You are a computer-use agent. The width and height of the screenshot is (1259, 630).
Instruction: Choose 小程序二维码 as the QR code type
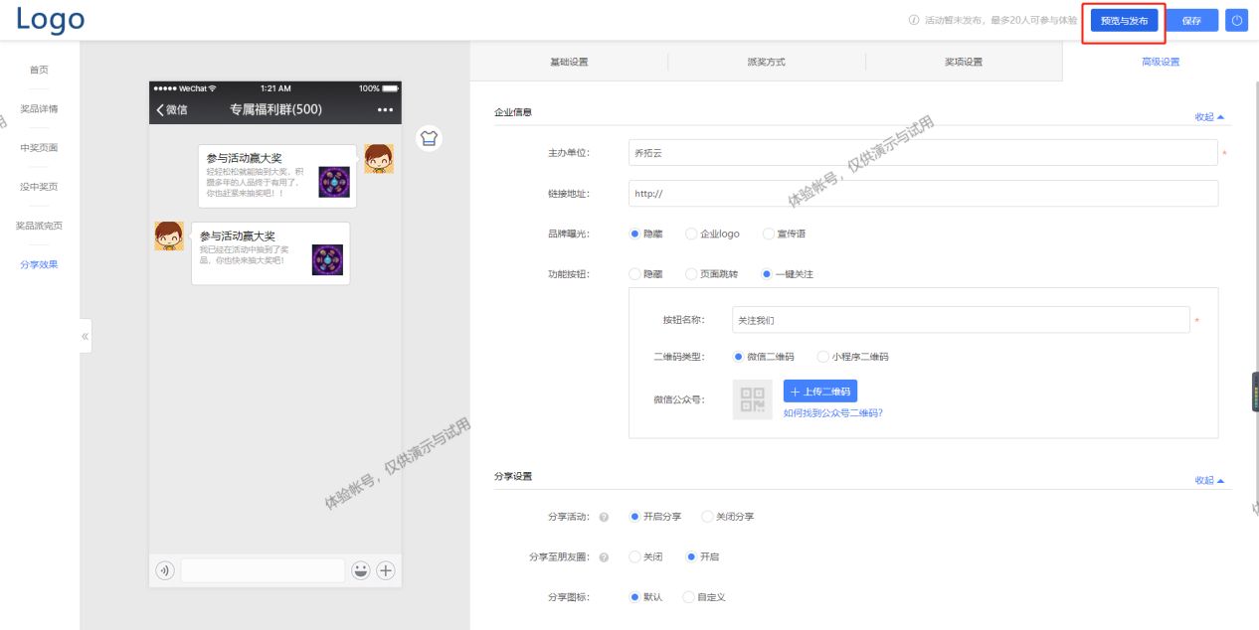pyautogui.click(x=823, y=356)
